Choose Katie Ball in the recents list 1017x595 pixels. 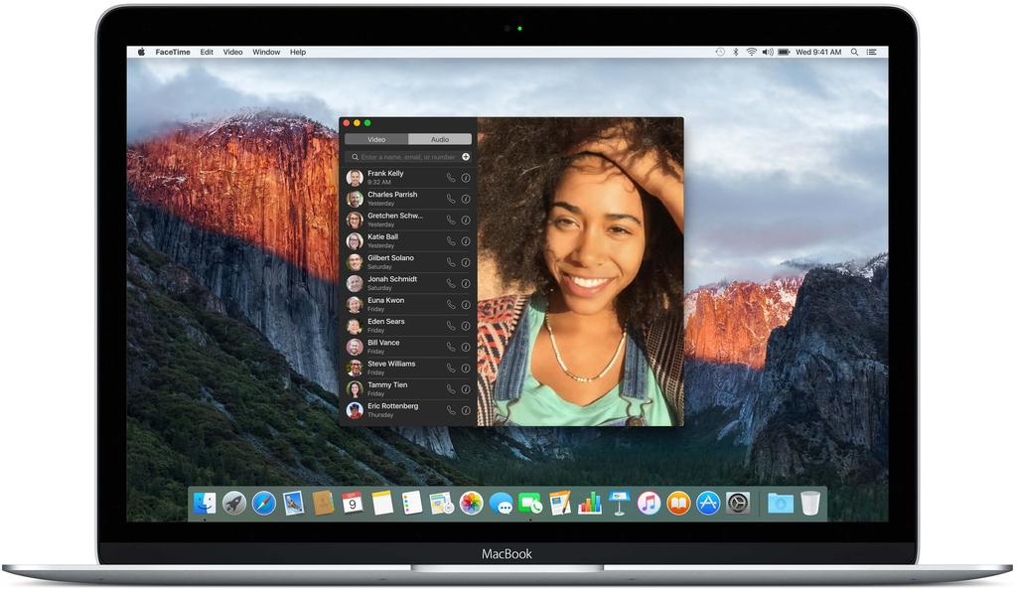pyautogui.click(x=408, y=241)
